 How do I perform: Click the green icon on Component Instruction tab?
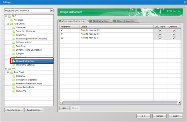tap(60, 21)
